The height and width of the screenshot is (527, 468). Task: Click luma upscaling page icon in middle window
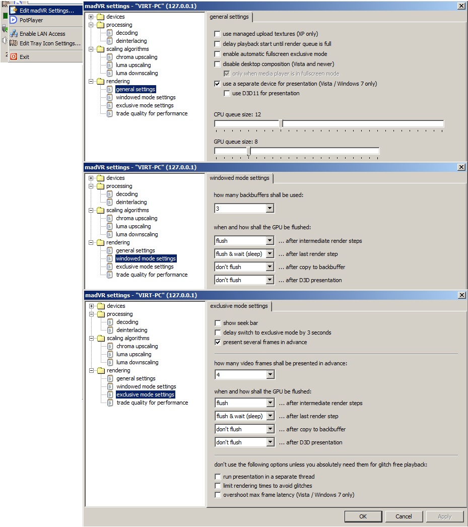click(x=110, y=227)
